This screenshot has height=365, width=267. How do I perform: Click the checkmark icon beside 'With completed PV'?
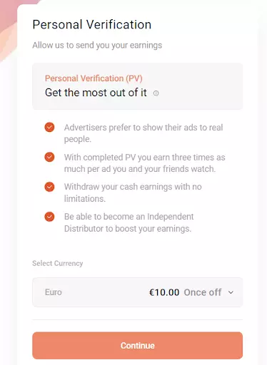(x=49, y=157)
